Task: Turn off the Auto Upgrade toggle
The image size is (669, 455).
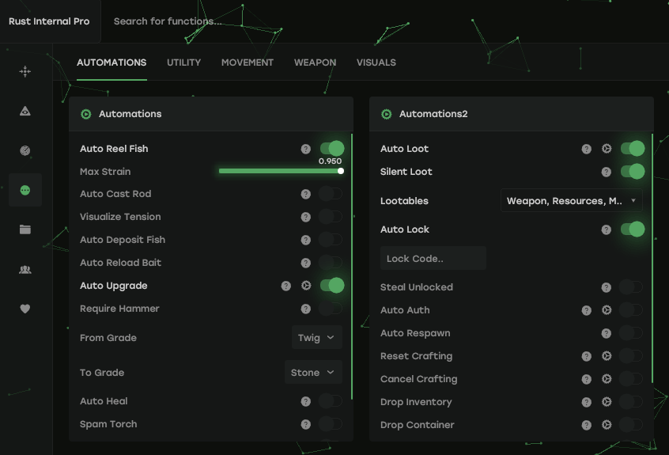Action: 332,286
